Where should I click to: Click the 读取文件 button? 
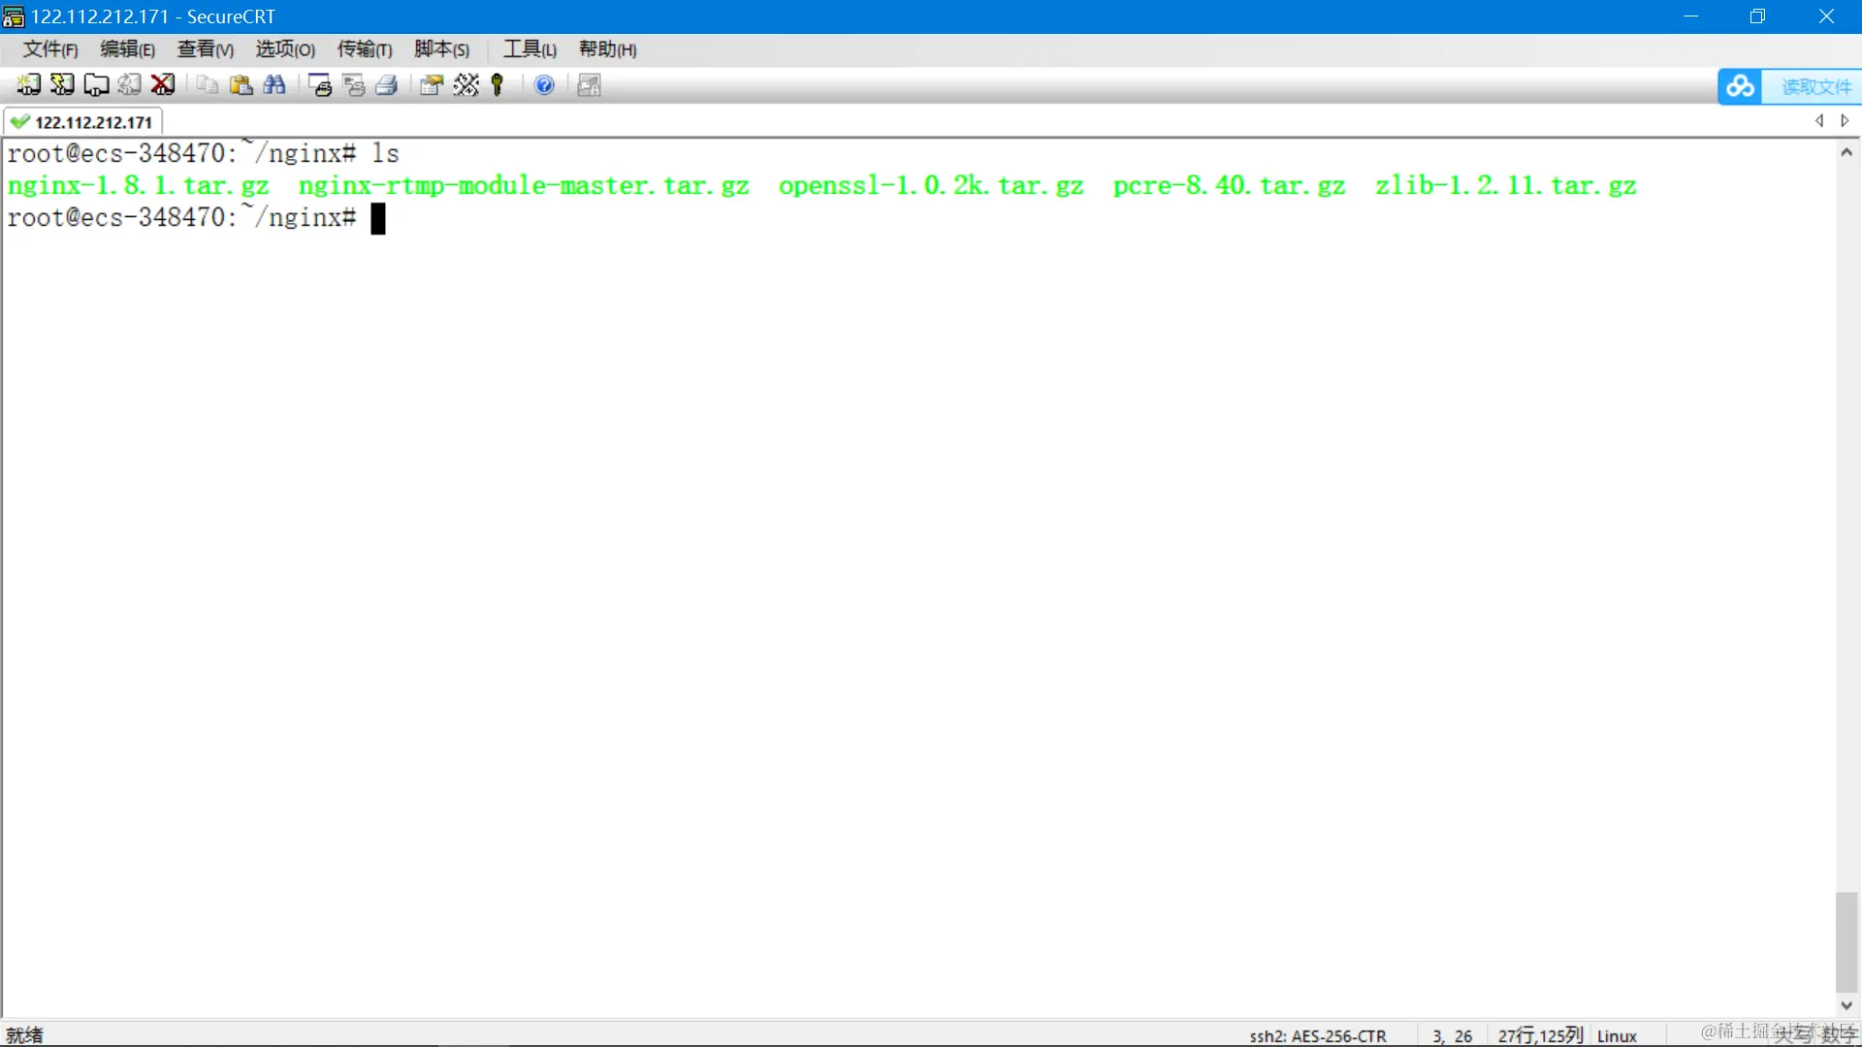pos(1815,86)
